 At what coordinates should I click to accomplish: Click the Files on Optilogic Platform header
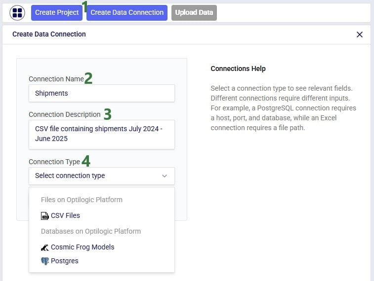pos(82,200)
